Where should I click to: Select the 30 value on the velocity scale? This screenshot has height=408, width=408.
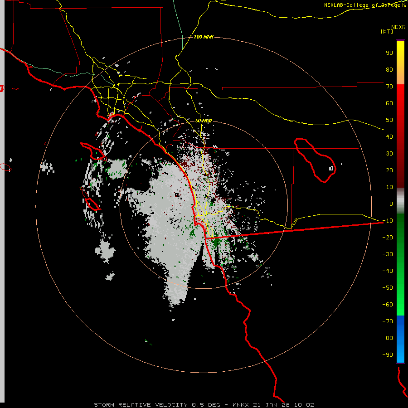point(389,154)
